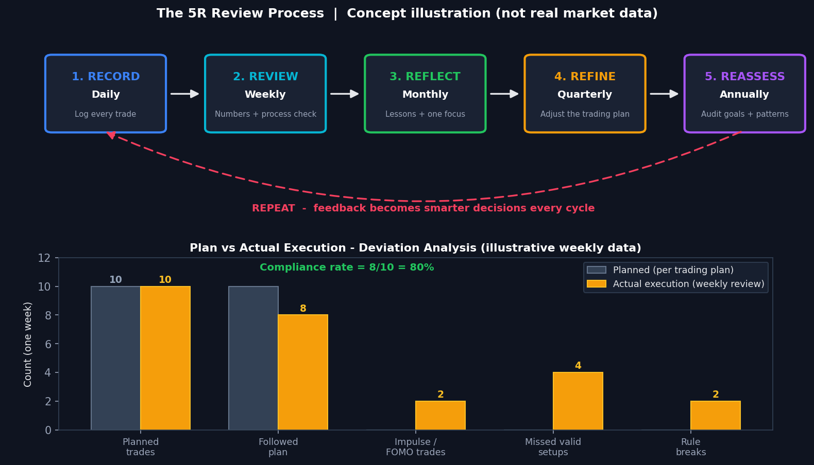Viewport: 814px width, 465px height.
Task: Click arrow between REVIEW and REFLECT
Action: 345,94
